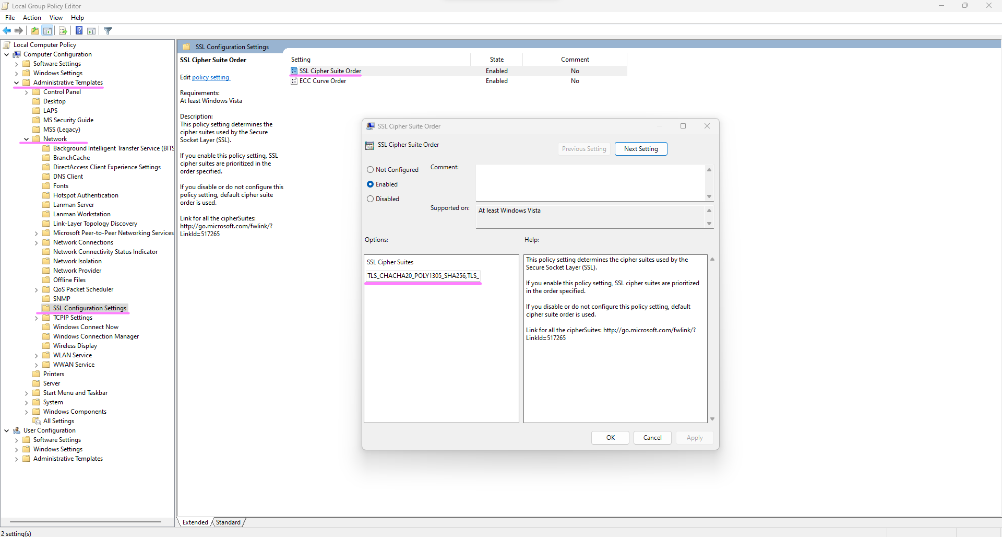This screenshot has height=537, width=1002.
Task: Open the Action menu
Action: (32, 17)
